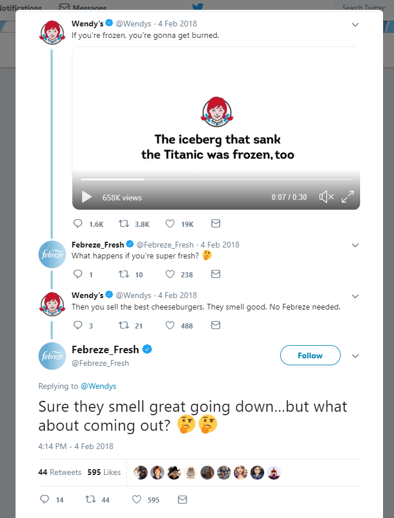
Task: Open the Twitter home bird icon
Action: pos(198,7)
